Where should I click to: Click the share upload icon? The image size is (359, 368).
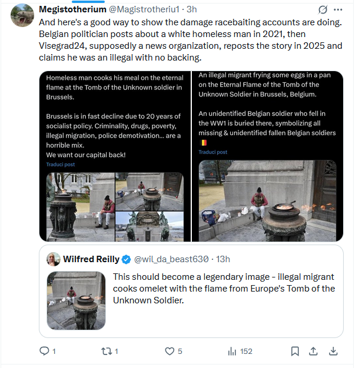tap(314, 351)
